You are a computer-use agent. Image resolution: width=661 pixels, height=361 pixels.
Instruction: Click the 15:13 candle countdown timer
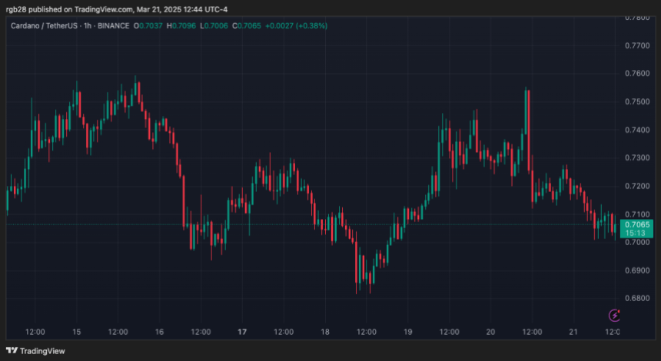coord(636,233)
